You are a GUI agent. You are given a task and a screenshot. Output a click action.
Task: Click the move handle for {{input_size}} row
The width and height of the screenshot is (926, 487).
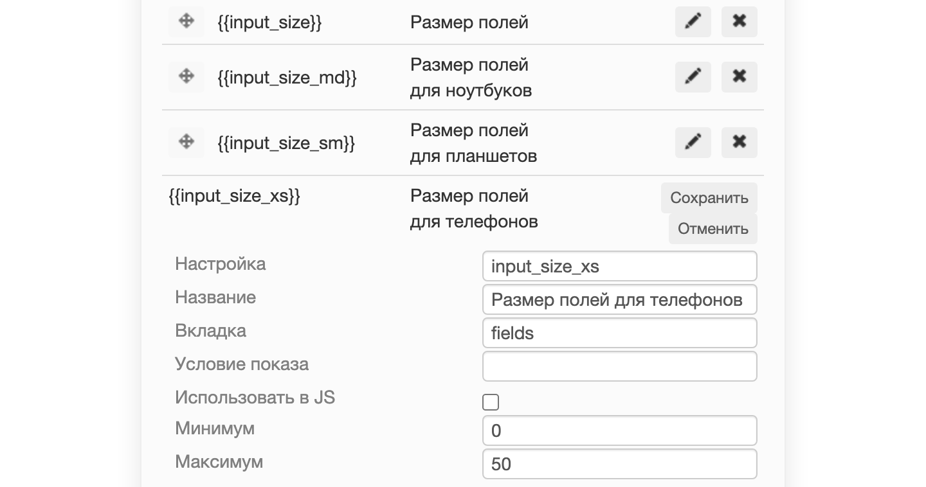tap(186, 21)
